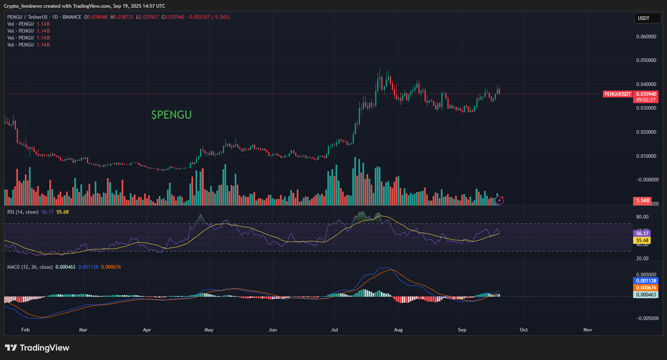This screenshot has height=360, width=667.
Task: Click the TradingView logo at bottom left
Action: pos(37,348)
